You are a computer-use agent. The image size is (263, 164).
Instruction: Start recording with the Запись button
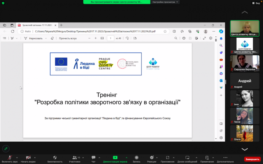coord(136,158)
